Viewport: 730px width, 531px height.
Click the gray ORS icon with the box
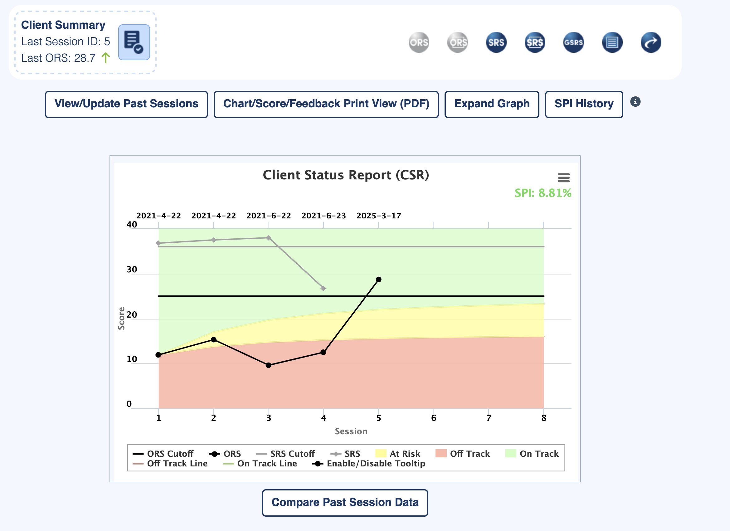pyautogui.click(x=457, y=42)
